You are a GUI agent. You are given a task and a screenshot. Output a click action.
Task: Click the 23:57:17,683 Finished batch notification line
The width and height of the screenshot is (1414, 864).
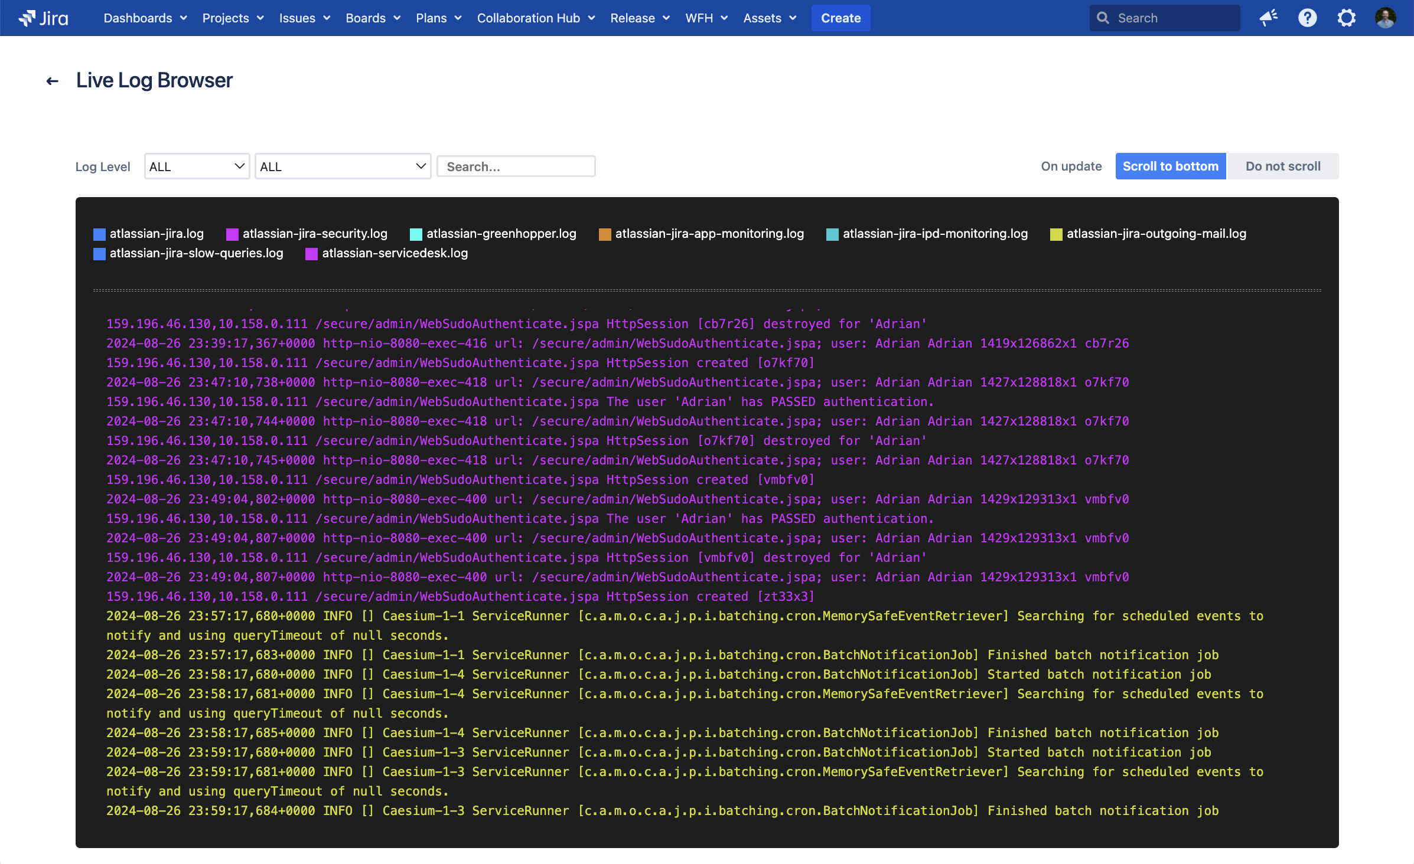pos(662,655)
